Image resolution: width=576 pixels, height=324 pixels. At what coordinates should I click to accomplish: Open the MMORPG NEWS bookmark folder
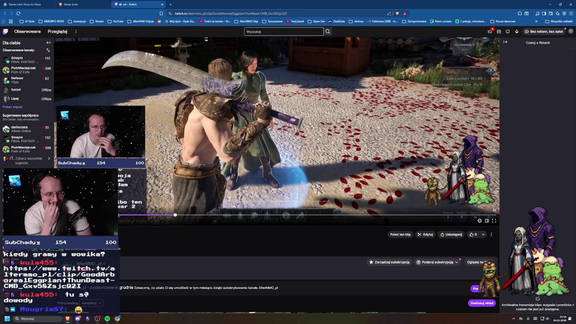(x=51, y=21)
